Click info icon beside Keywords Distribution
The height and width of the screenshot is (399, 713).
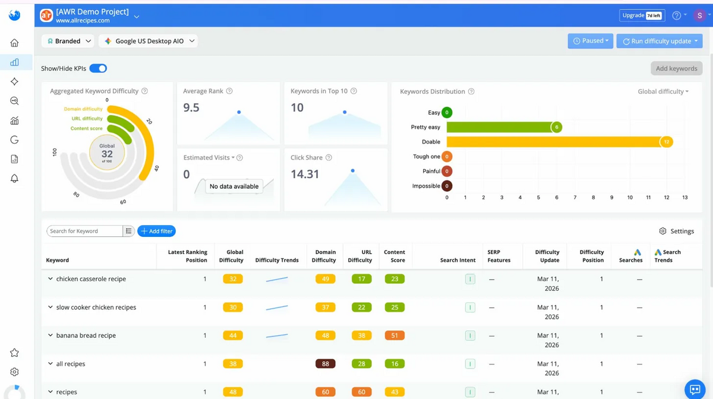pyautogui.click(x=471, y=91)
